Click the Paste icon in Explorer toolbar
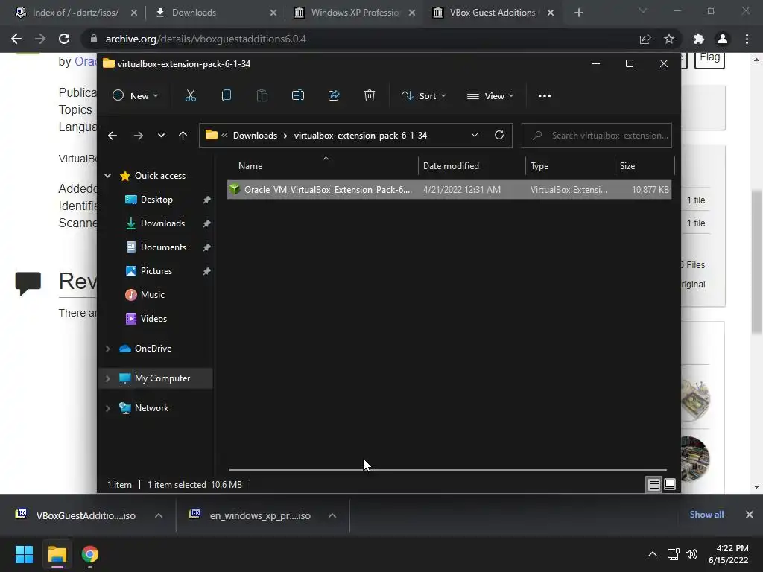The height and width of the screenshot is (572, 763). [262, 96]
